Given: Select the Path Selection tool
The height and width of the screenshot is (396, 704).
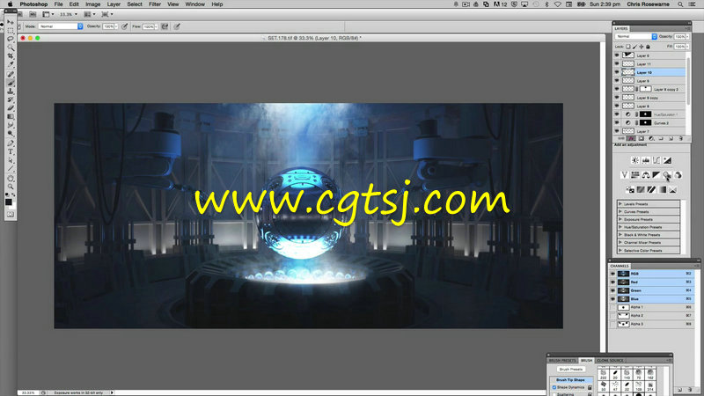Looking at the screenshot, I should [x=11, y=161].
